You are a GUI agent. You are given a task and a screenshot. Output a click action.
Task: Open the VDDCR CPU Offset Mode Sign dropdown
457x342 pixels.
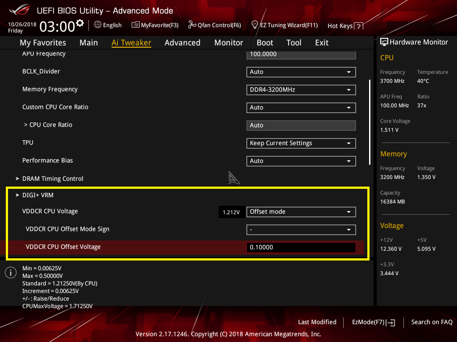tap(301, 230)
